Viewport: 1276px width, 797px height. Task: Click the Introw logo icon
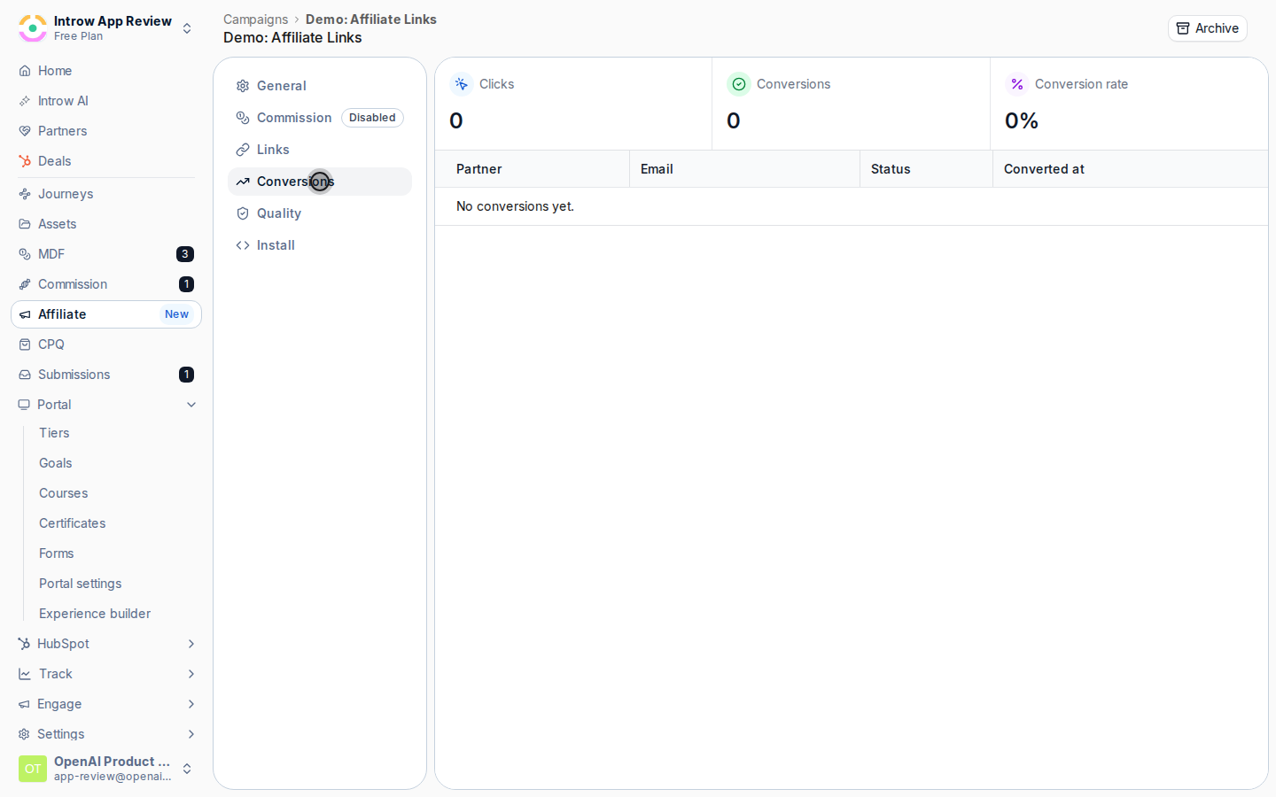point(33,28)
